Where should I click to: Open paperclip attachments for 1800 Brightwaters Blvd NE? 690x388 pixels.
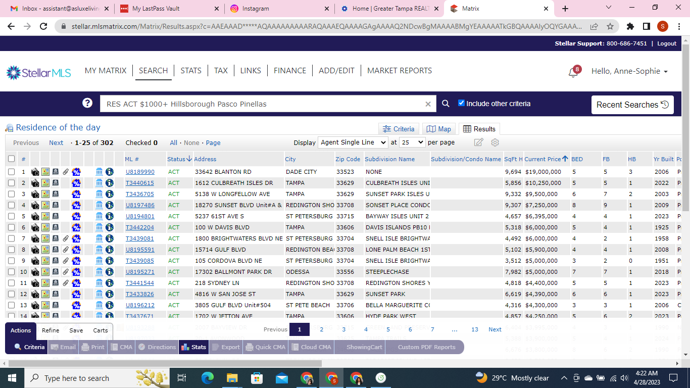[66, 238]
